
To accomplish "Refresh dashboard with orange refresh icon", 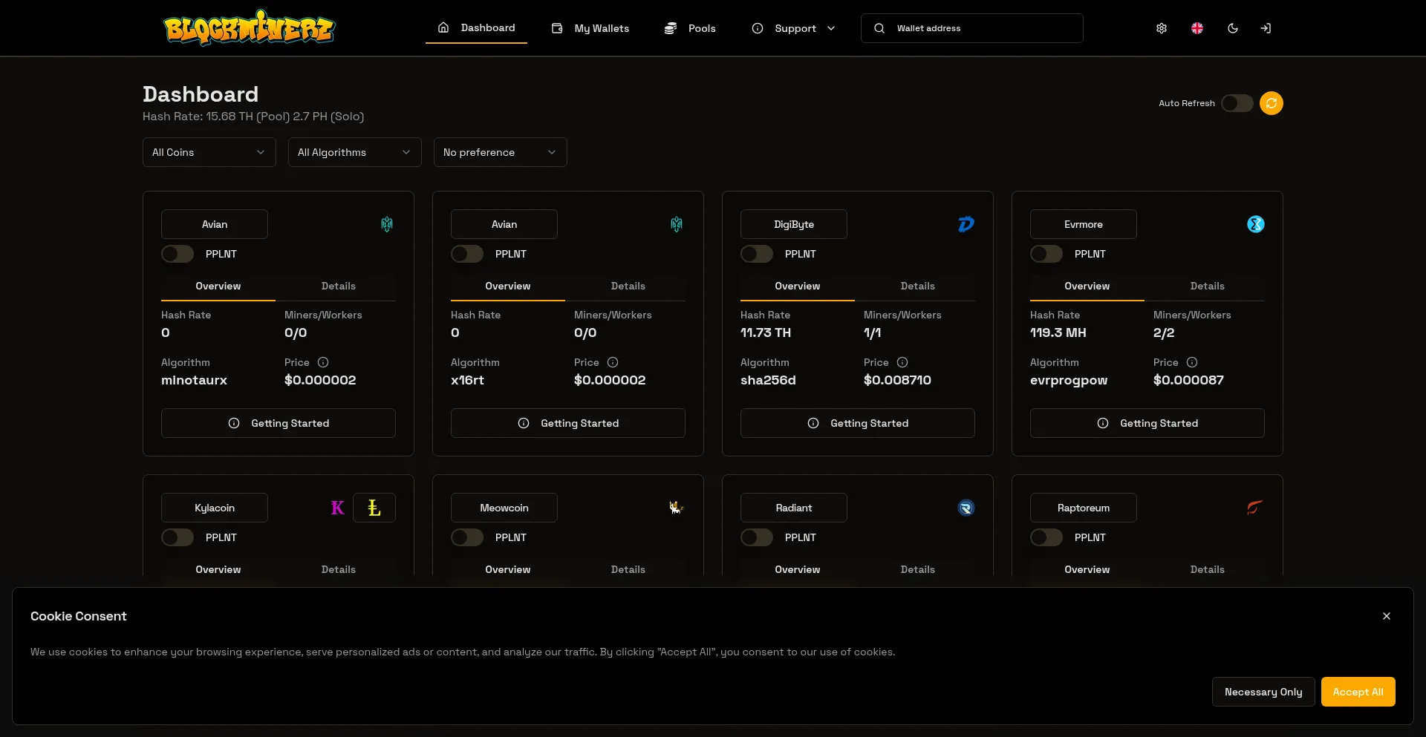I will (x=1272, y=103).
